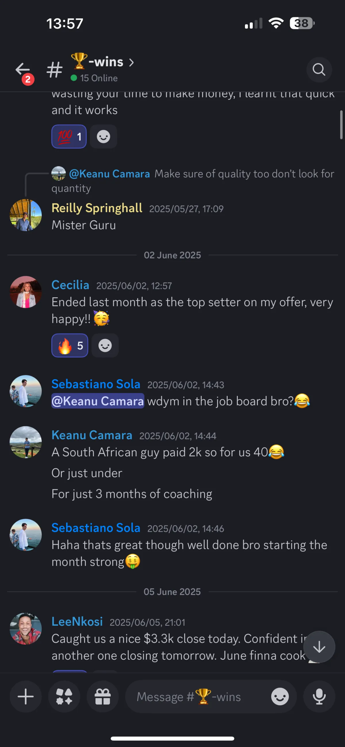The width and height of the screenshot is (345, 747).
Task: Open the apps launcher icon
Action: [64, 696]
